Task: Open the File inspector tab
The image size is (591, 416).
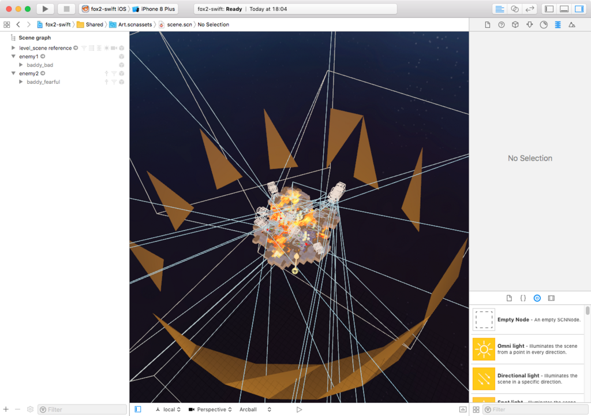Action: (487, 24)
